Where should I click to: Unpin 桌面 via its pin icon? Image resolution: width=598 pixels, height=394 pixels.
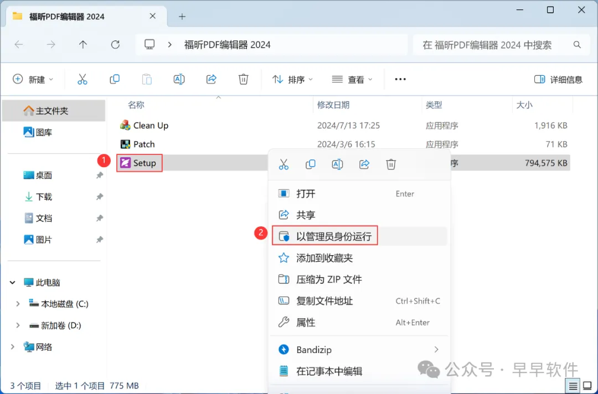[x=100, y=175]
